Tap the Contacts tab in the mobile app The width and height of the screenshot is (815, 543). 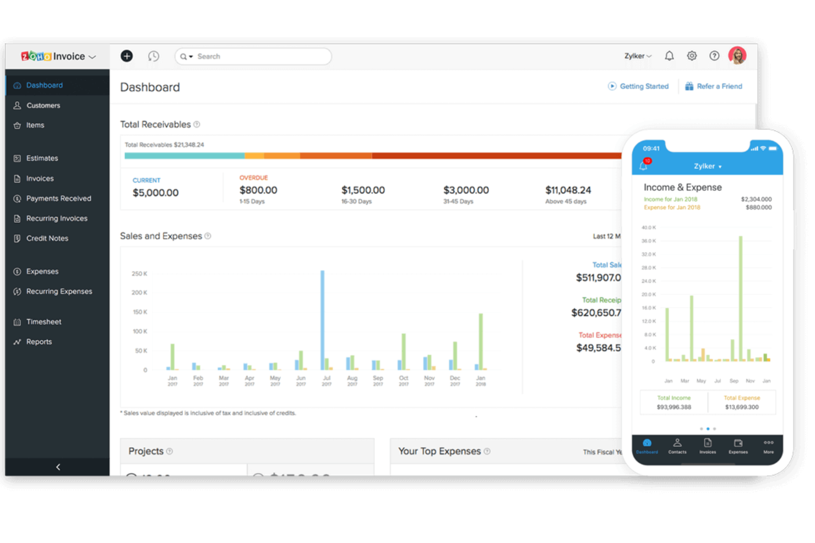pos(677,446)
